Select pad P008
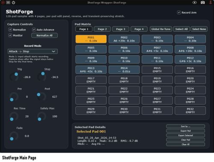 [190, 49]
